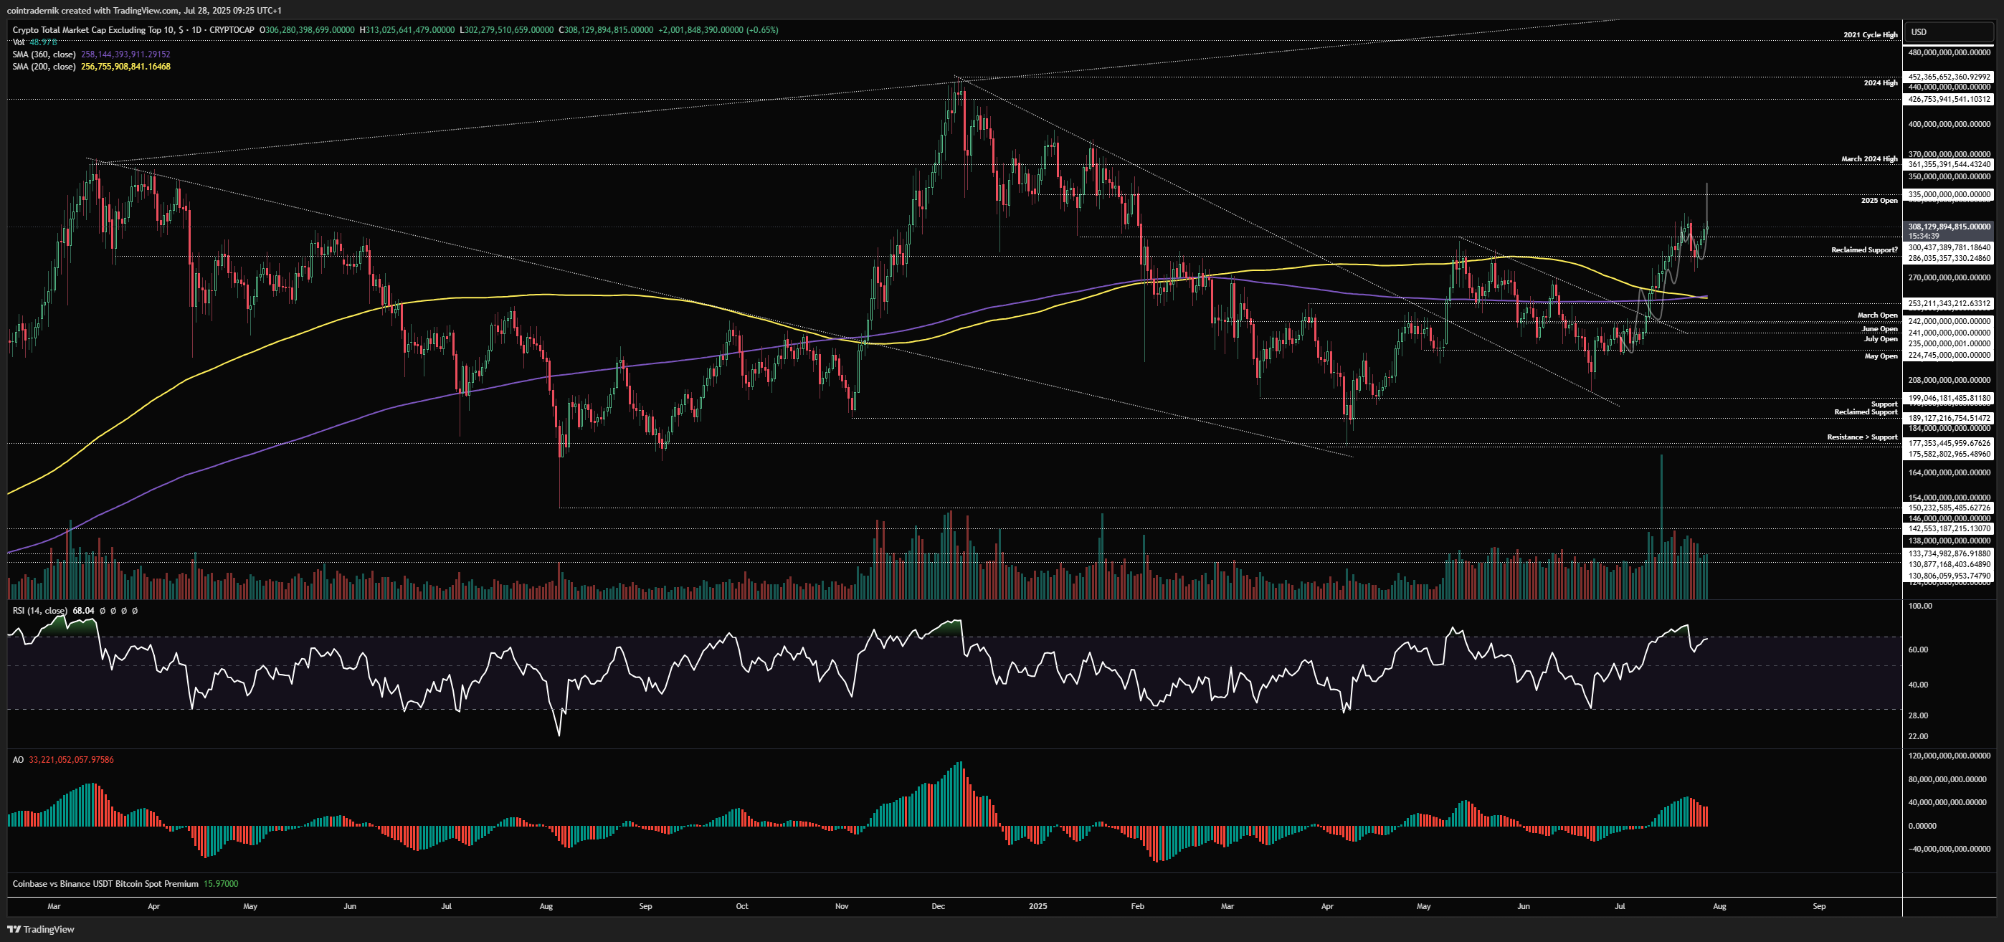Click the 15:34:39 countdown timer

tap(1924, 236)
